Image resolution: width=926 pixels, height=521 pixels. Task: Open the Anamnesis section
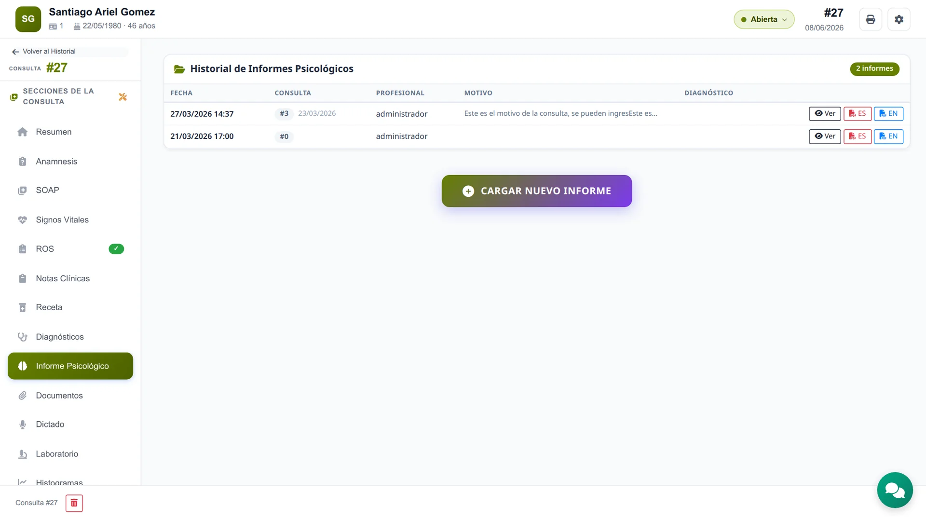[x=70, y=162]
